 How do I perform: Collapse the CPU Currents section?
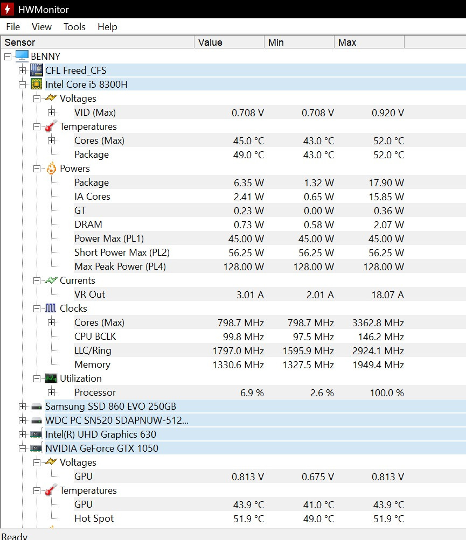coord(37,280)
